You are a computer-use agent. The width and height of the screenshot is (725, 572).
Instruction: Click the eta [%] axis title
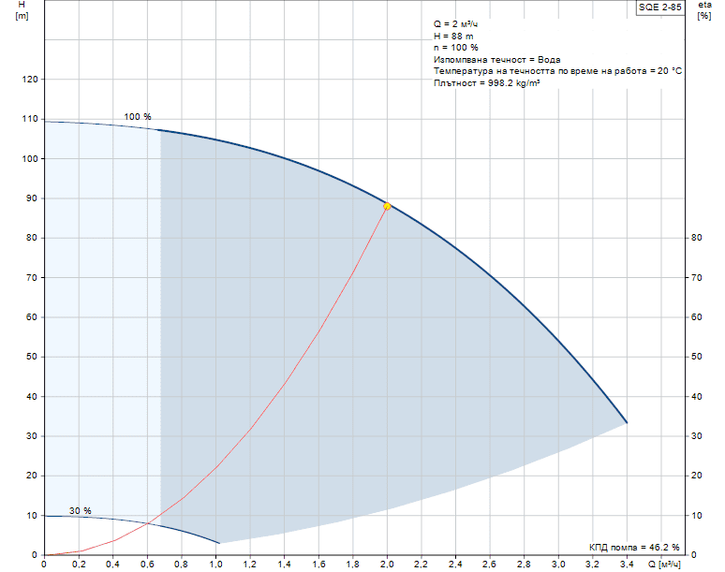[x=704, y=10]
